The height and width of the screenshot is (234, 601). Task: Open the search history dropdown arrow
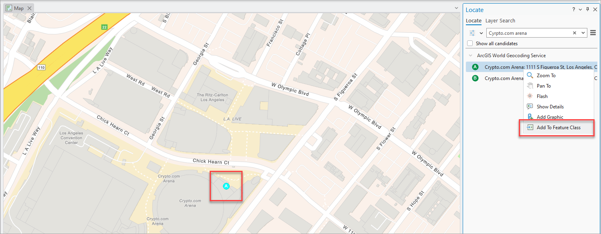(583, 33)
